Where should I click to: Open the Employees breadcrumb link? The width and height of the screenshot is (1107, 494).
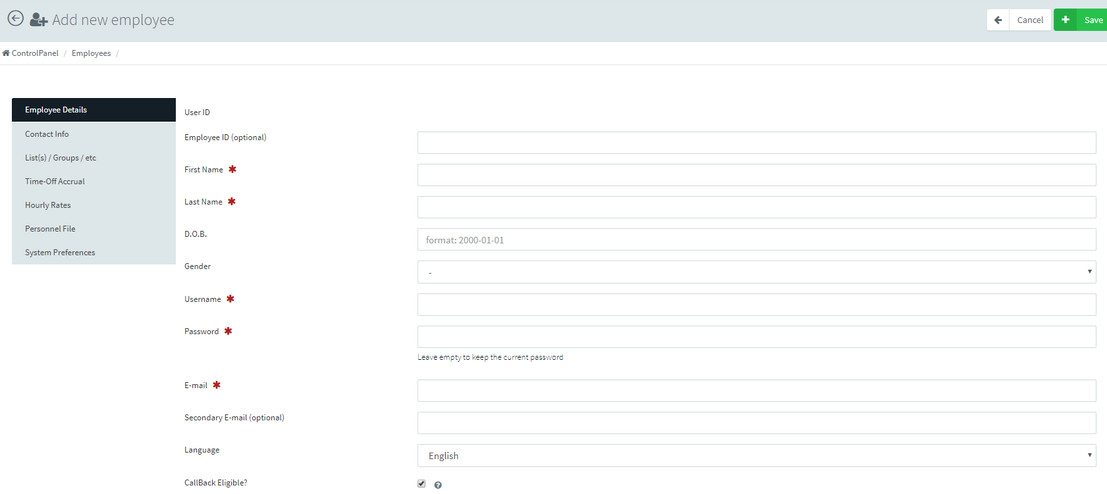[91, 53]
